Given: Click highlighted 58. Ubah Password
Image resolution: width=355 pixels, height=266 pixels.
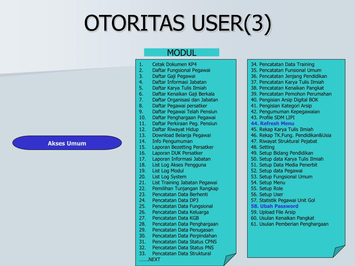Looking at the screenshot, I should pyautogui.click(x=275, y=206).
